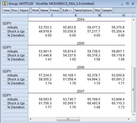The image size is (137, 123).
Task: Toggle edit mode with Edit+/-
Action: pyautogui.click(x=68, y=10)
